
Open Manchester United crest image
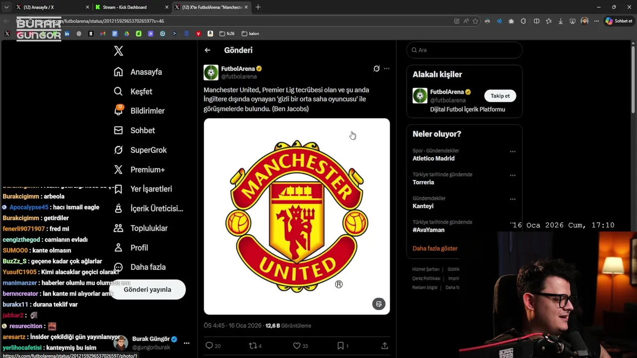click(297, 216)
